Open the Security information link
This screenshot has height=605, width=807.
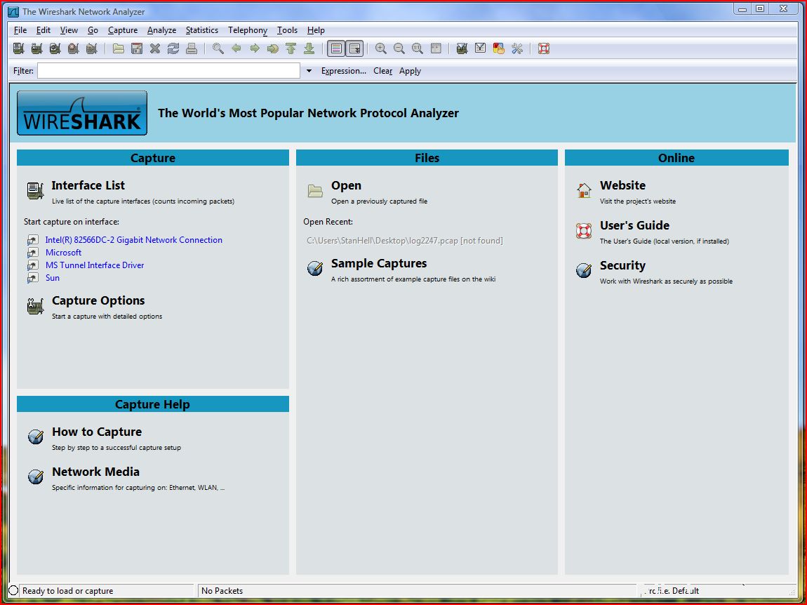coord(622,265)
